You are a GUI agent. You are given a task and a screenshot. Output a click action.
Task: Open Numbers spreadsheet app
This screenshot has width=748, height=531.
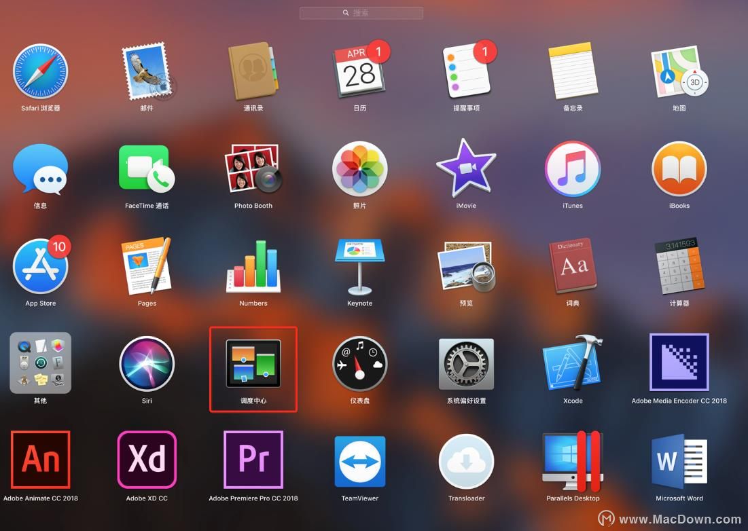coord(253,265)
